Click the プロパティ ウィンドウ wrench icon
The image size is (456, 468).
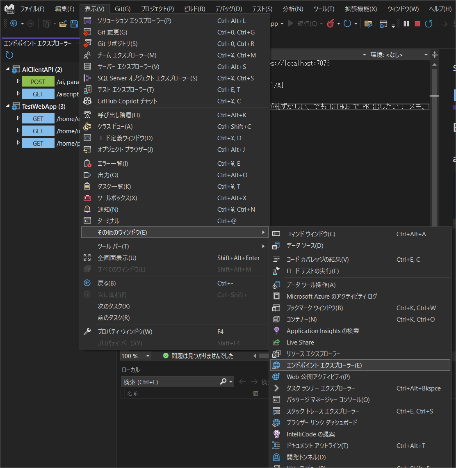pos(87,331)
